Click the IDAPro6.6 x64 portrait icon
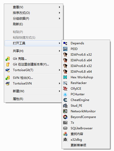This screenshot has width=114, height=151. pos(65,60)
